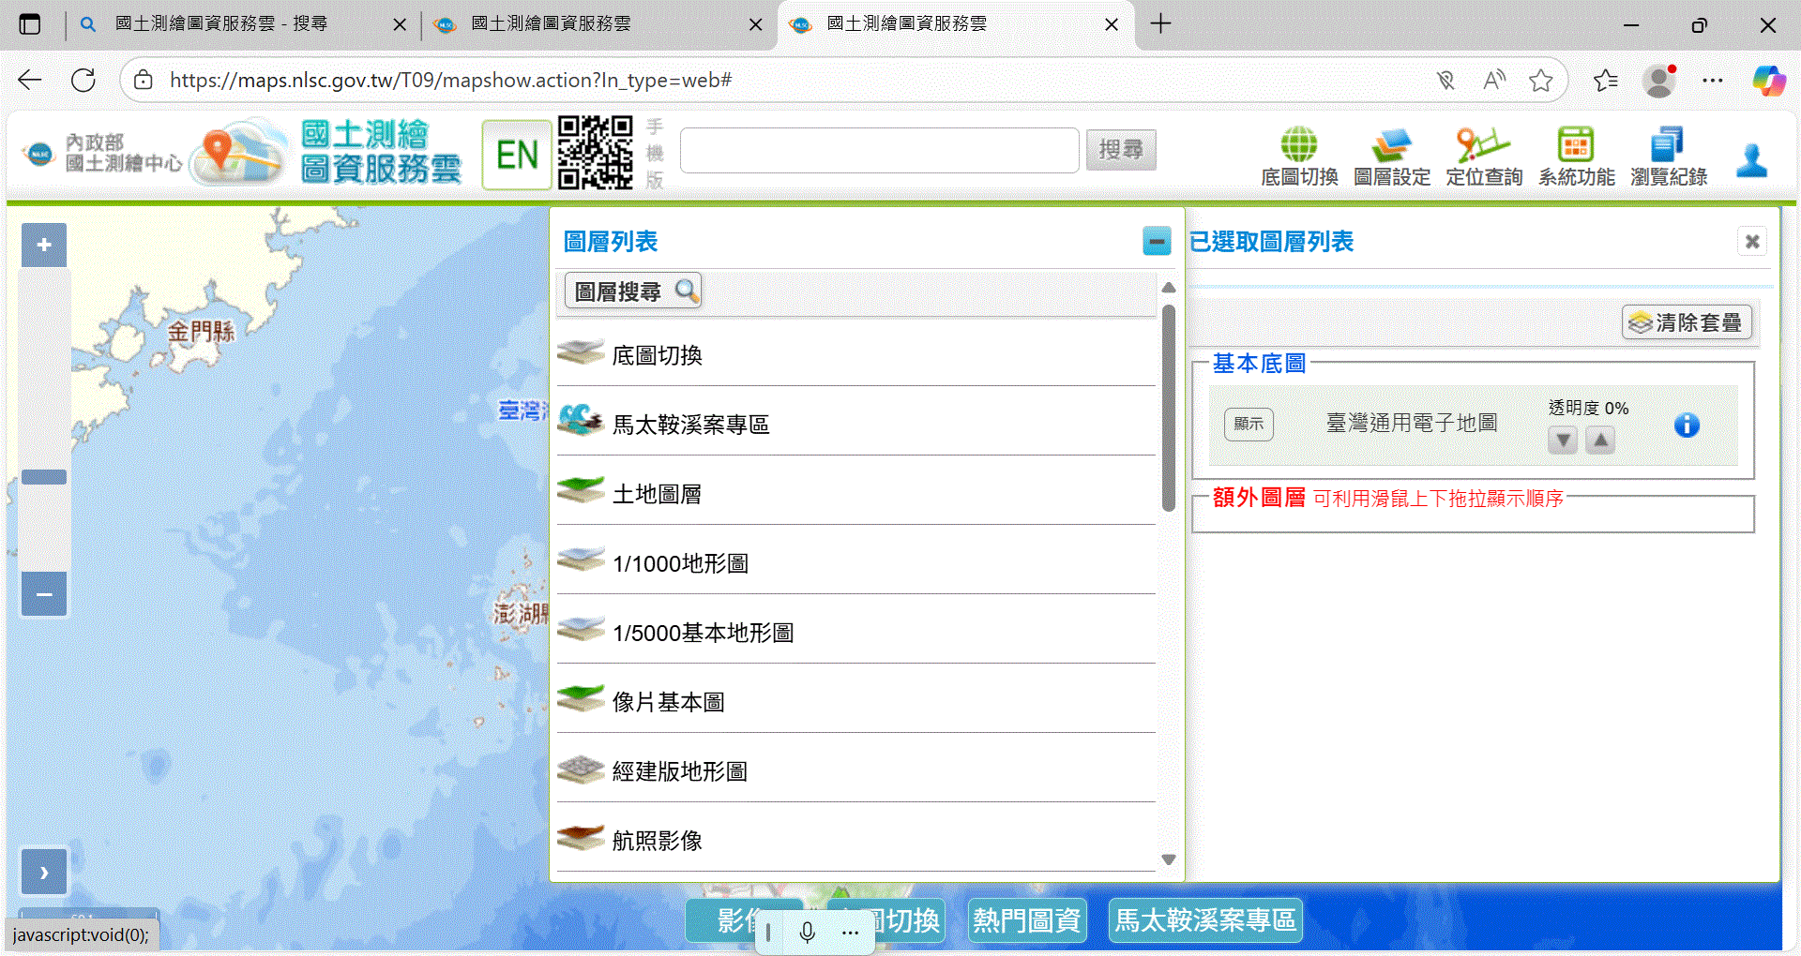The width and height of the screenshot is (1801, 956).
Task: Click the user account silhouette icon
Action: tap(1750, 160)
